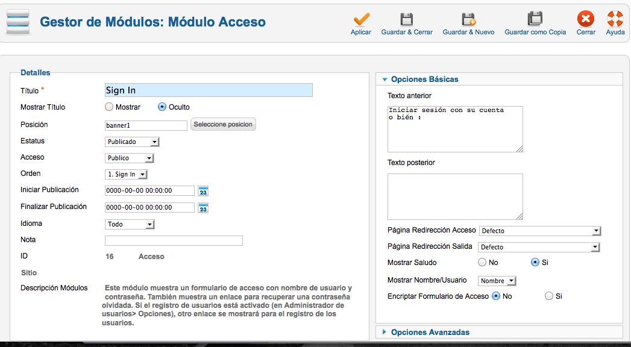This screenshot has height=347, width=631.
Task: Click the Posición banner1 field
Action: coord(146,125)
